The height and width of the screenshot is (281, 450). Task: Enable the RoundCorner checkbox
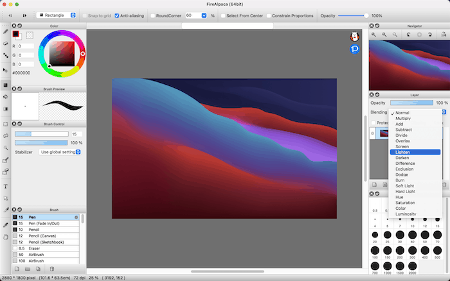[153, 15]
